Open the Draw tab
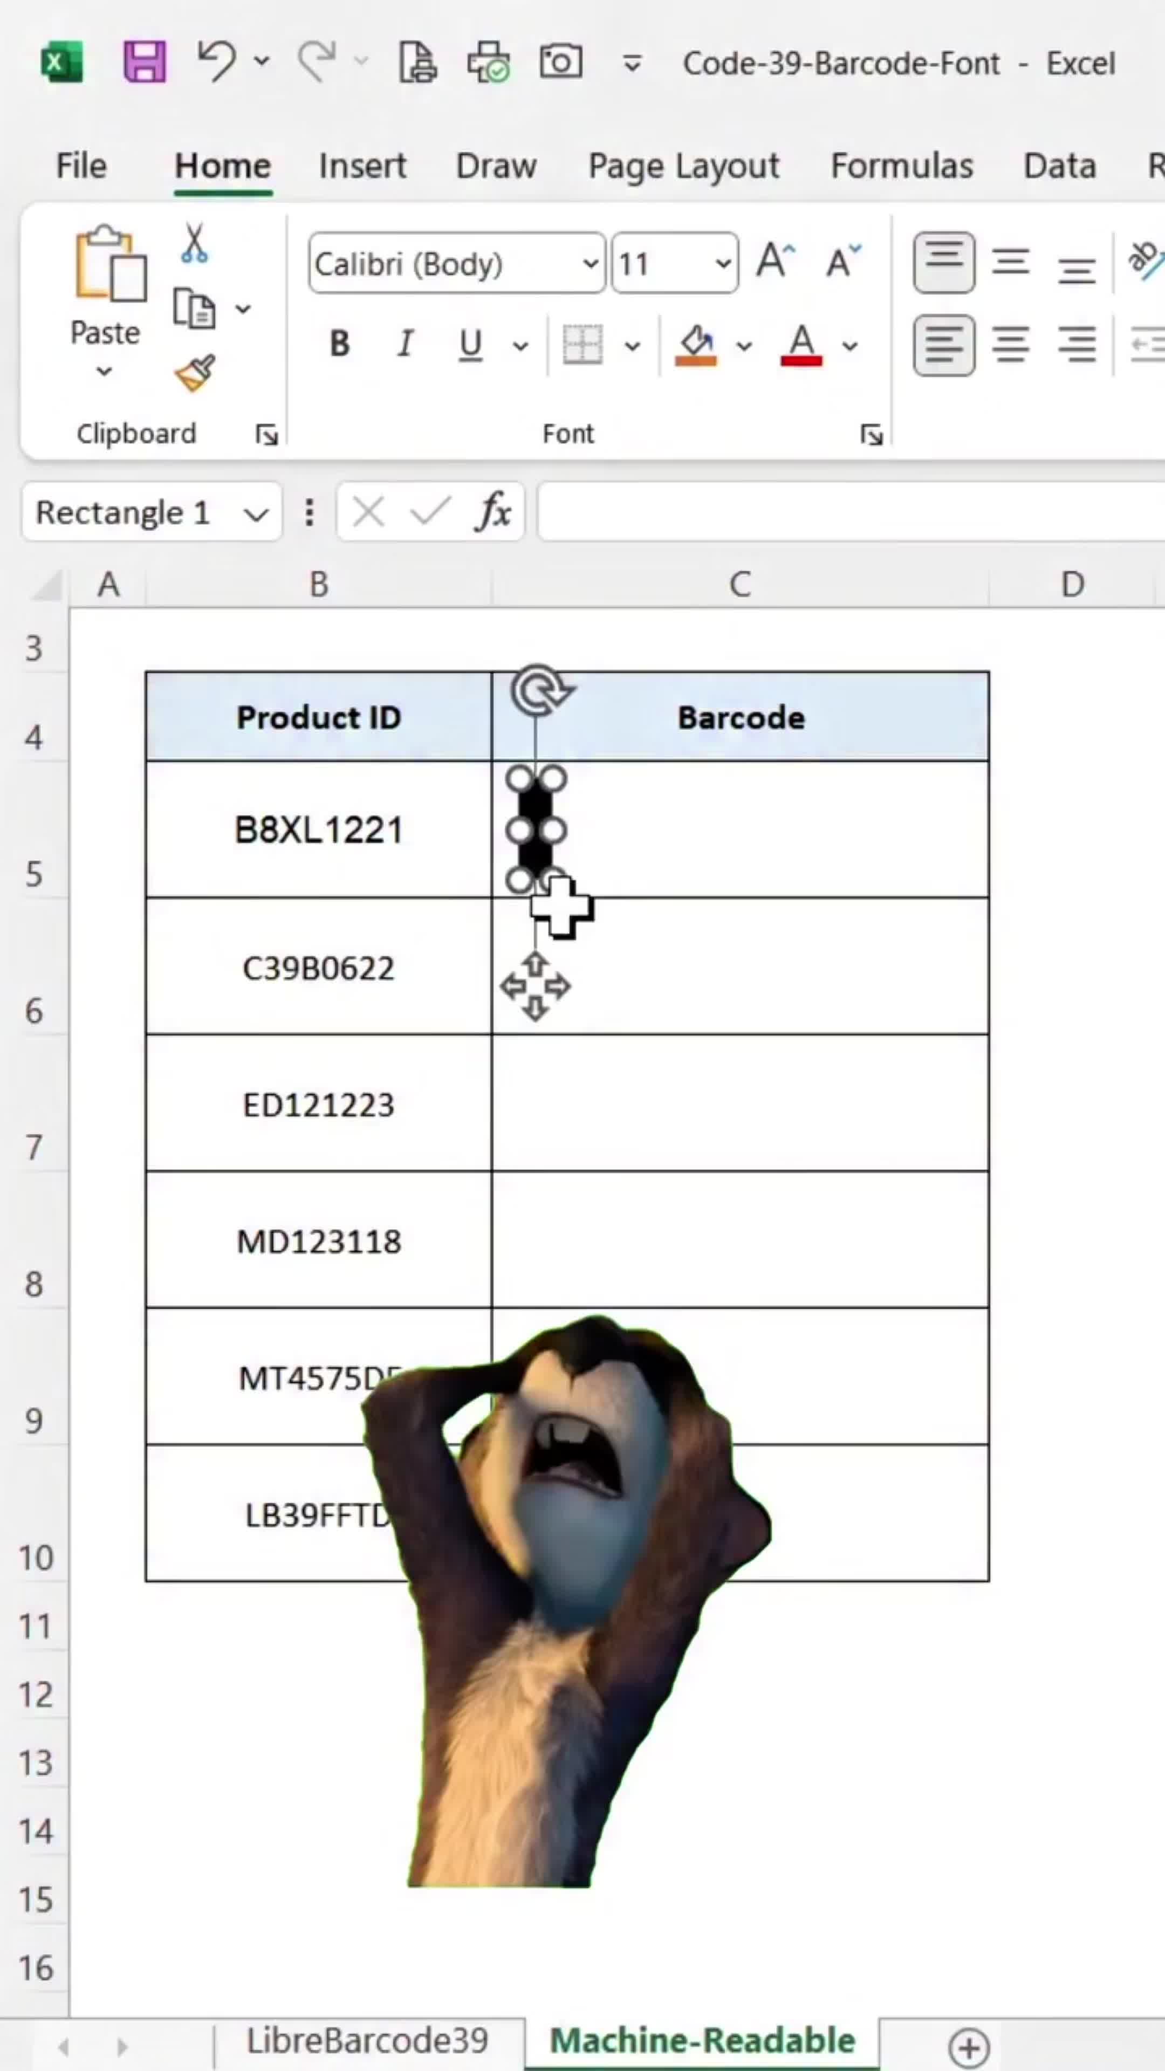 click(x=496, y=166)
